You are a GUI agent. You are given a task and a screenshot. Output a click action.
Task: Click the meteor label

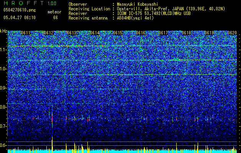click(54, 12)
